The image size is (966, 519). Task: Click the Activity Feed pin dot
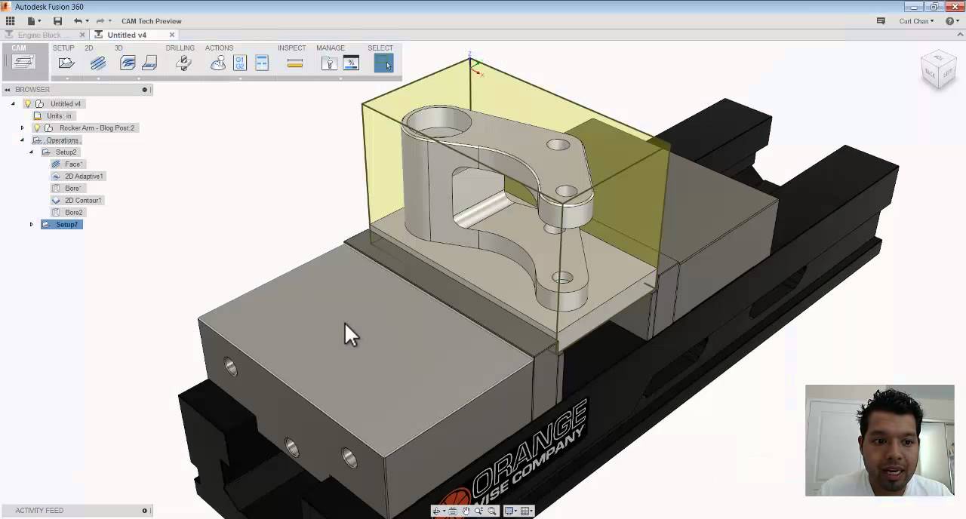(x=144, y=510)
